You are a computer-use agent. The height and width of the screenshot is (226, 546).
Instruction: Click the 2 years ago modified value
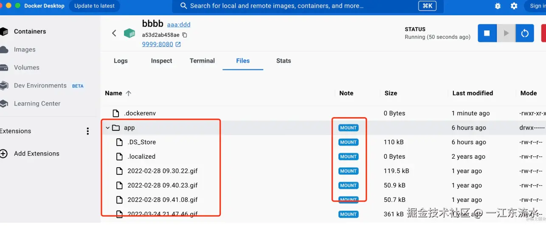pyautogui.click(x=468, y=157)
